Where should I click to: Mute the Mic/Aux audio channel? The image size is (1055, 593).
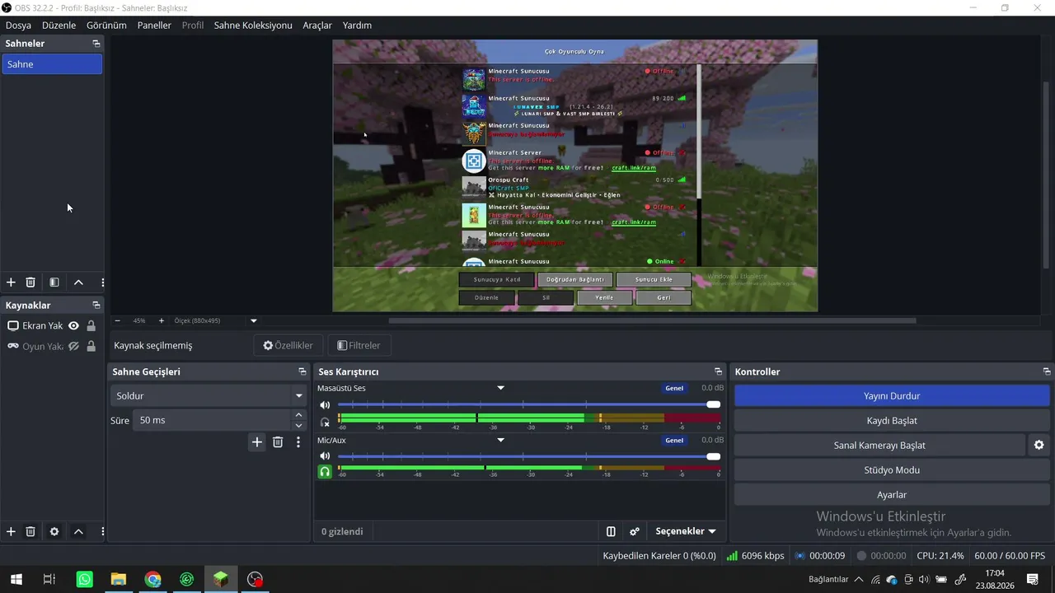pos(325,456)
